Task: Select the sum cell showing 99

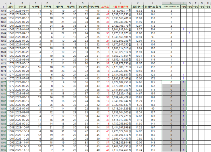Action: click(x=153, y=108)
